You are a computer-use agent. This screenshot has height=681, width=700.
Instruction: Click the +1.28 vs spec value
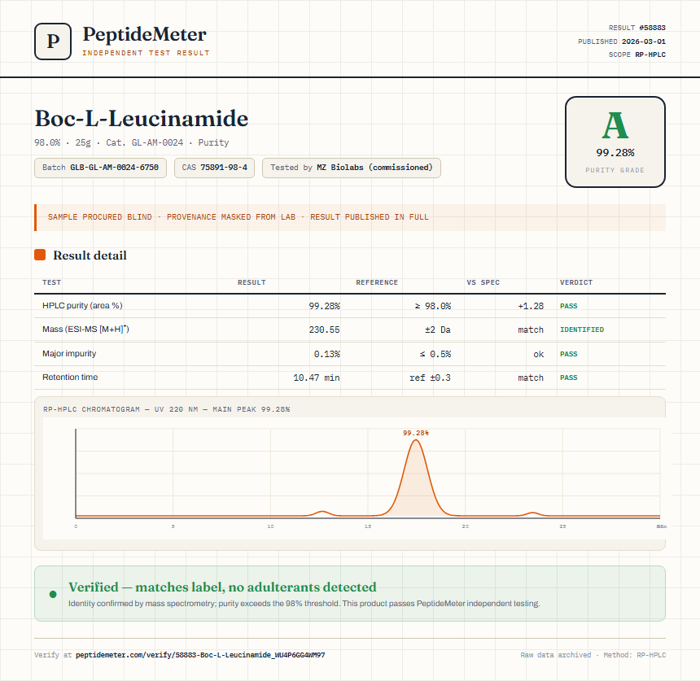click(531, 306)
